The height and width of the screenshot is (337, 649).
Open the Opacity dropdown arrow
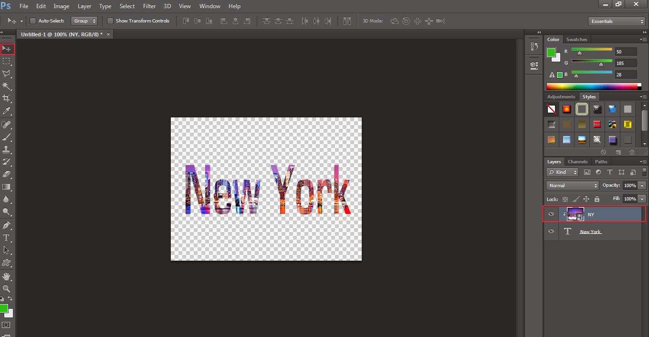coord(643,185)
